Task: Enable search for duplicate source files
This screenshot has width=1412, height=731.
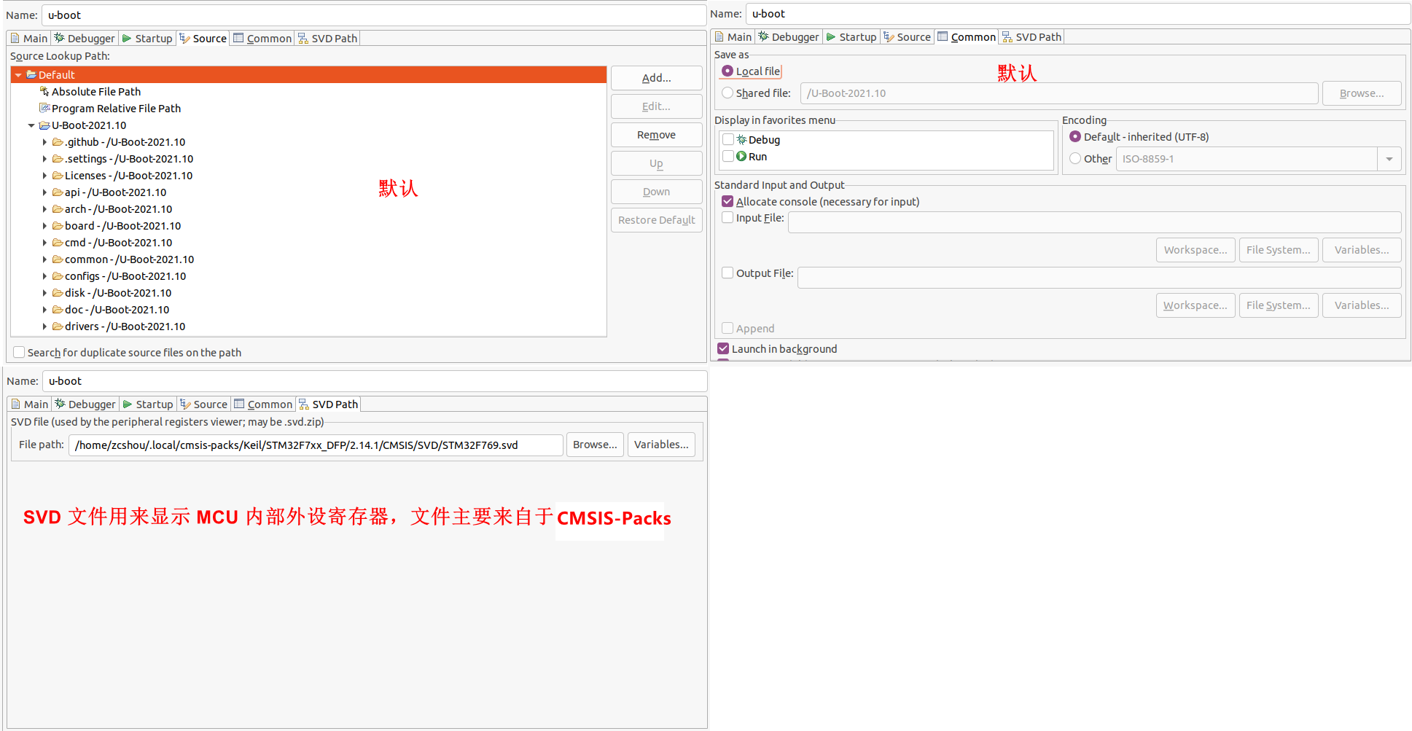Action: [19, 353]
